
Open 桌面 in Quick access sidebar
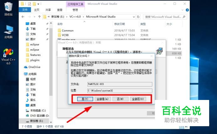coord(33,23)
